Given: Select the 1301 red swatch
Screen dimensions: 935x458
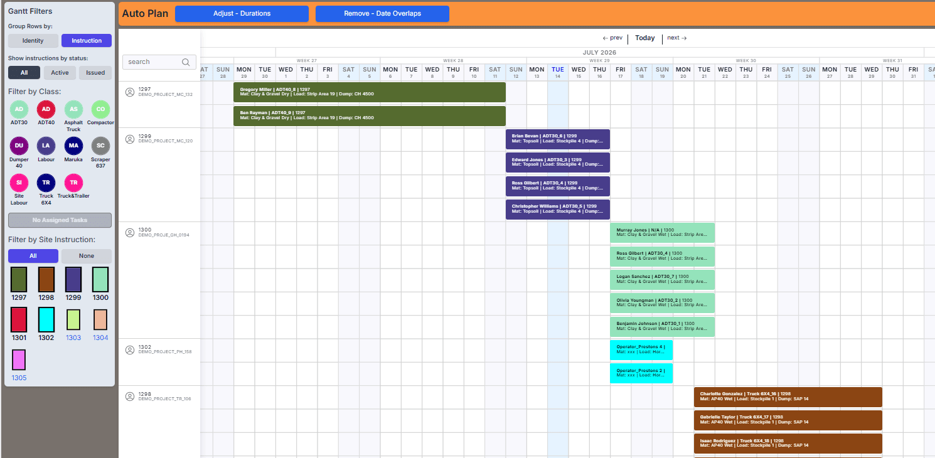Looking at the screenshot, I should coord(19,319).
